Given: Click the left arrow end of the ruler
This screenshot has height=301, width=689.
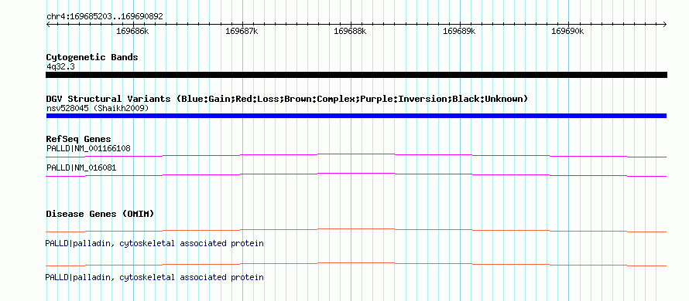Looking at the screenshot, I should (48, 24).
